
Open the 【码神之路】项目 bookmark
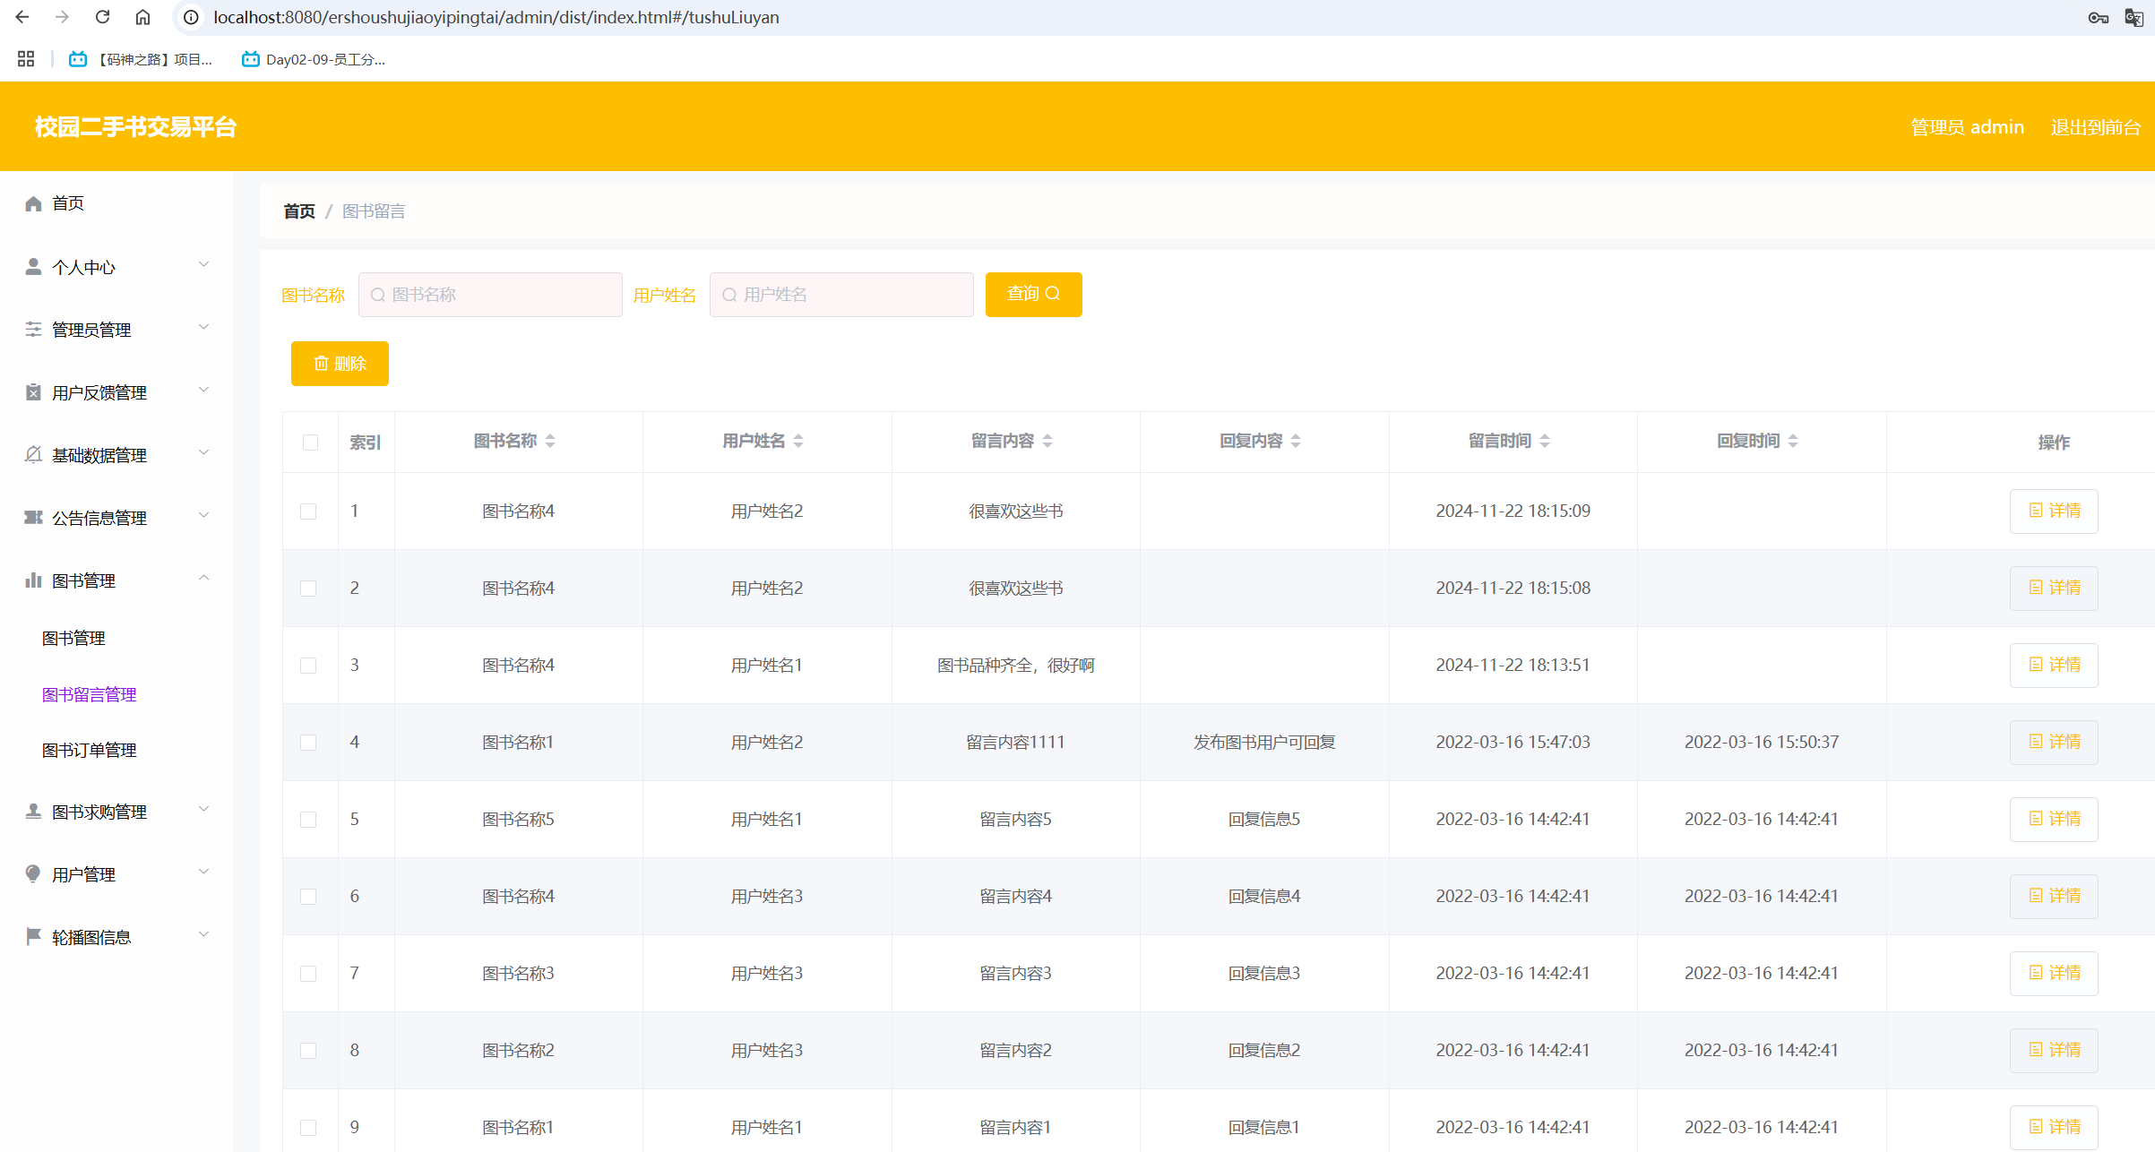point(142,59)
